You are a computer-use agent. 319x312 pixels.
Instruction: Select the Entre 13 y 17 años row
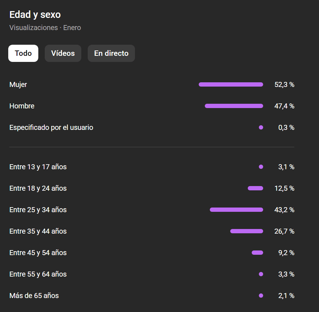38,166
